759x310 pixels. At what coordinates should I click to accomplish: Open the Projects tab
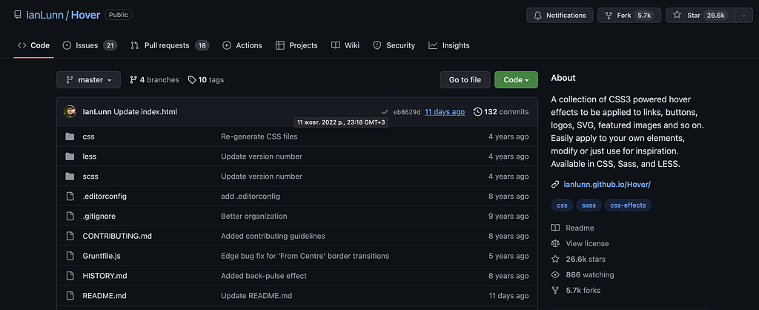pyautogui.click(x=296, y=45)
